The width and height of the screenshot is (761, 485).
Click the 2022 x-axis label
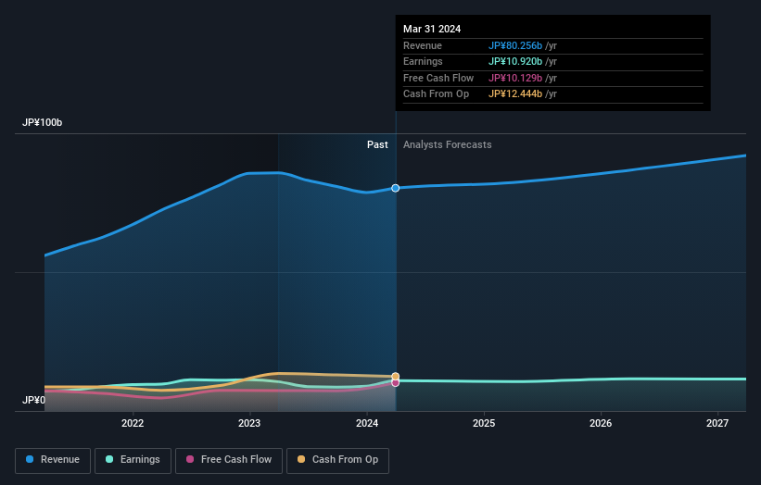coord(133,423)
